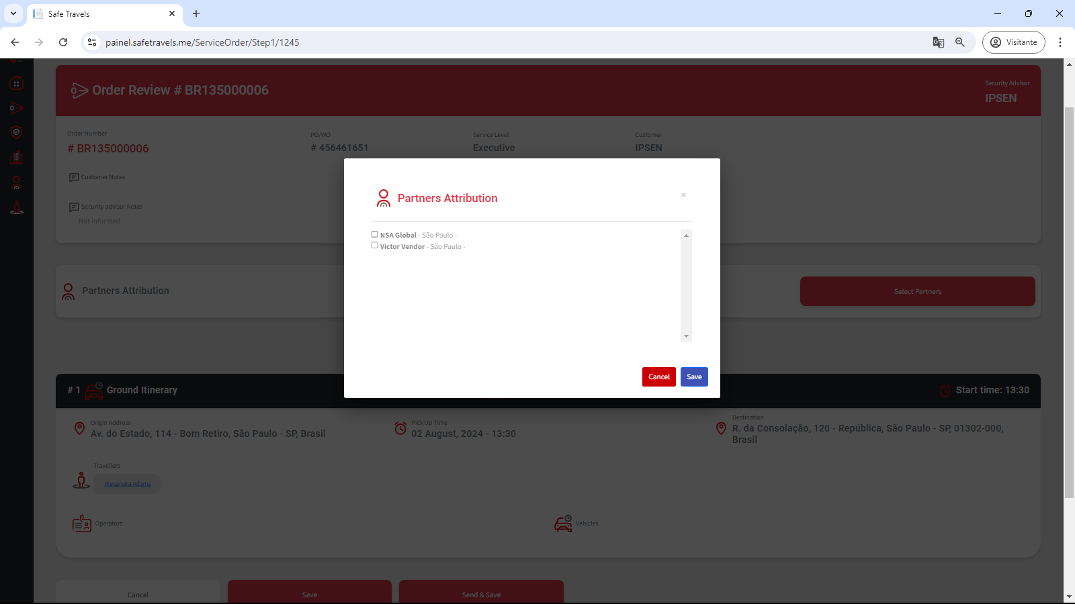Open the Visitante profile button

click(1013, 42)
